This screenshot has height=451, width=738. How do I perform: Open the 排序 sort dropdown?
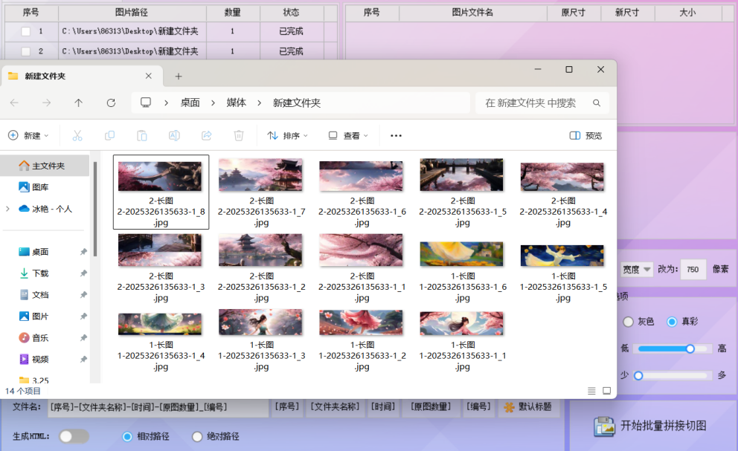tap(288, 135)
